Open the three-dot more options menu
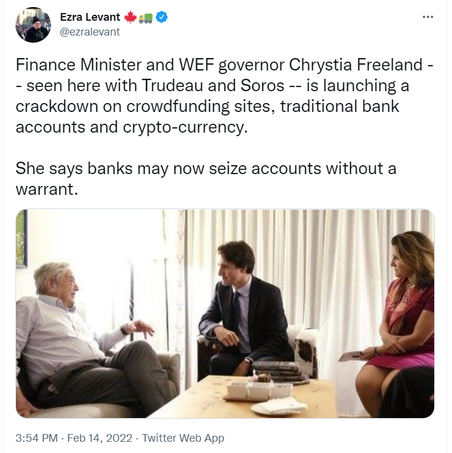Image resolution: width=452 pixels, height=453 pixels. (428, 17)
